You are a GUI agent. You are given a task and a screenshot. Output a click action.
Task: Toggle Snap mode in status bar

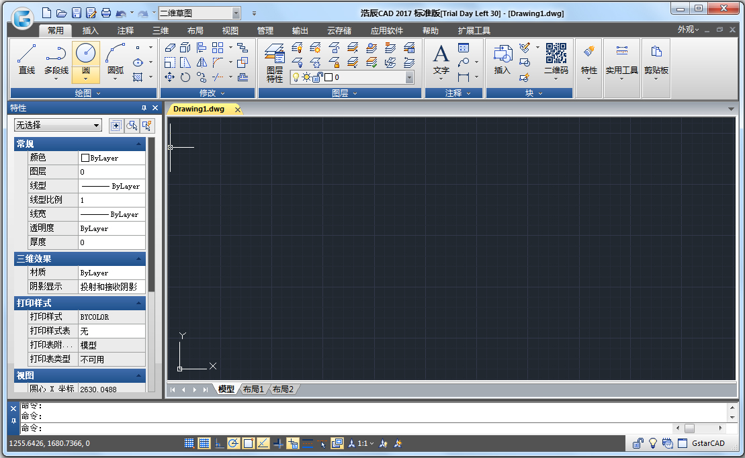coord(189,443)
